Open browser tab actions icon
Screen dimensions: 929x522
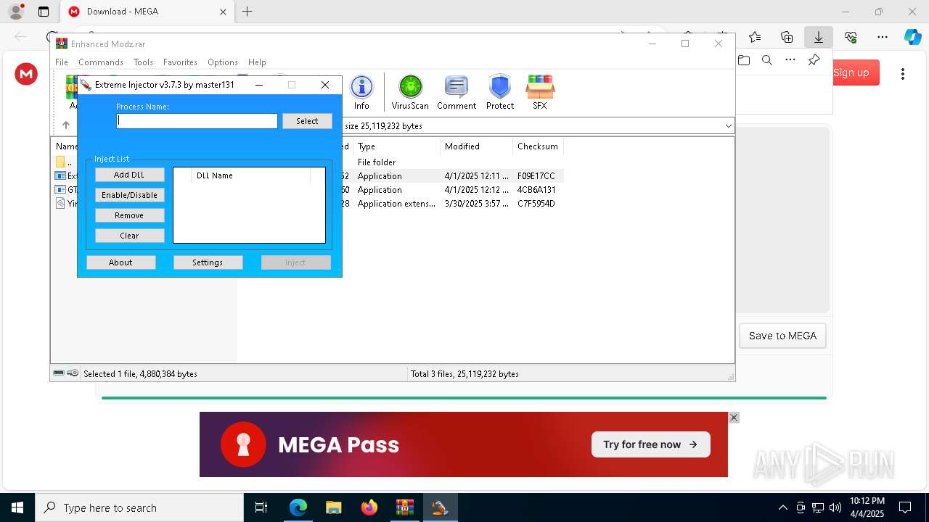pos(44,12)
